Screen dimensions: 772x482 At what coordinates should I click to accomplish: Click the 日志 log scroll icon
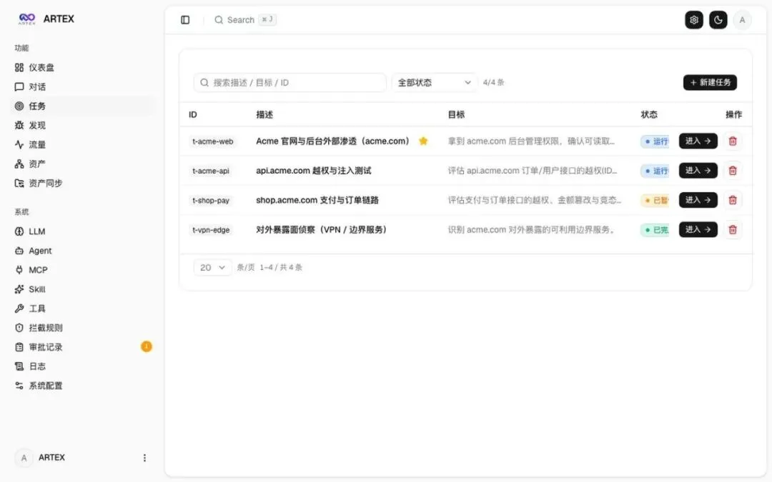click(x=19, y=366)
